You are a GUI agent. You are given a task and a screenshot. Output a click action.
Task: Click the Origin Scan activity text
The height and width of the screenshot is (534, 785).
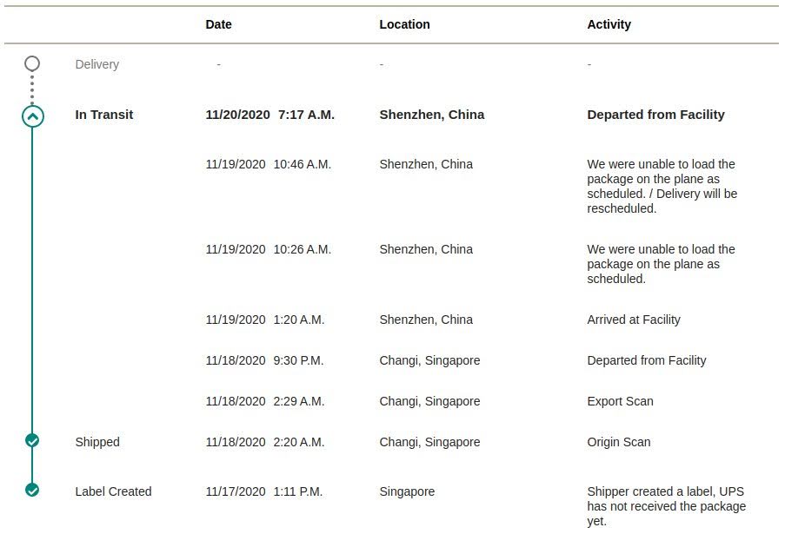click(x=619, y=442)
